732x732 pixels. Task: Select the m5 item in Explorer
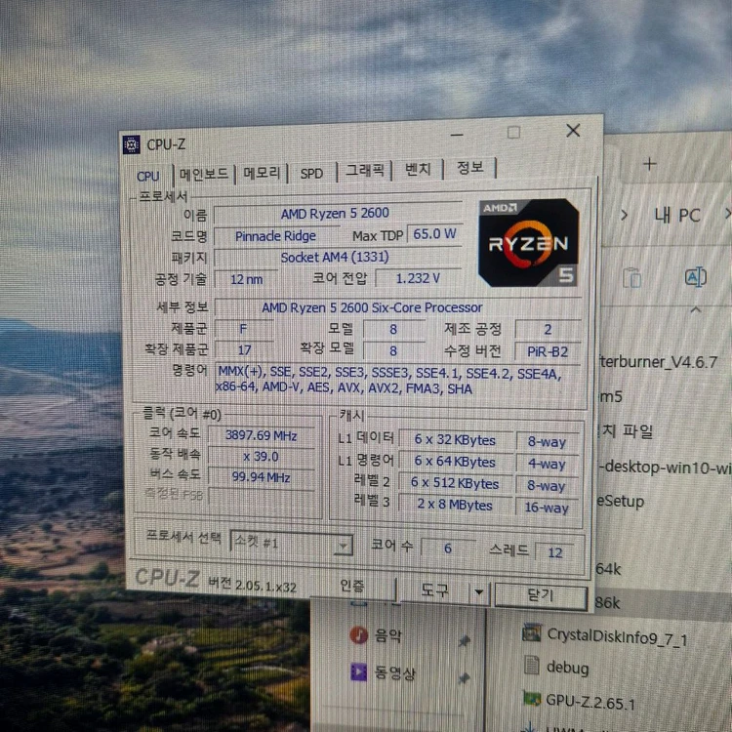pos(611,397)
